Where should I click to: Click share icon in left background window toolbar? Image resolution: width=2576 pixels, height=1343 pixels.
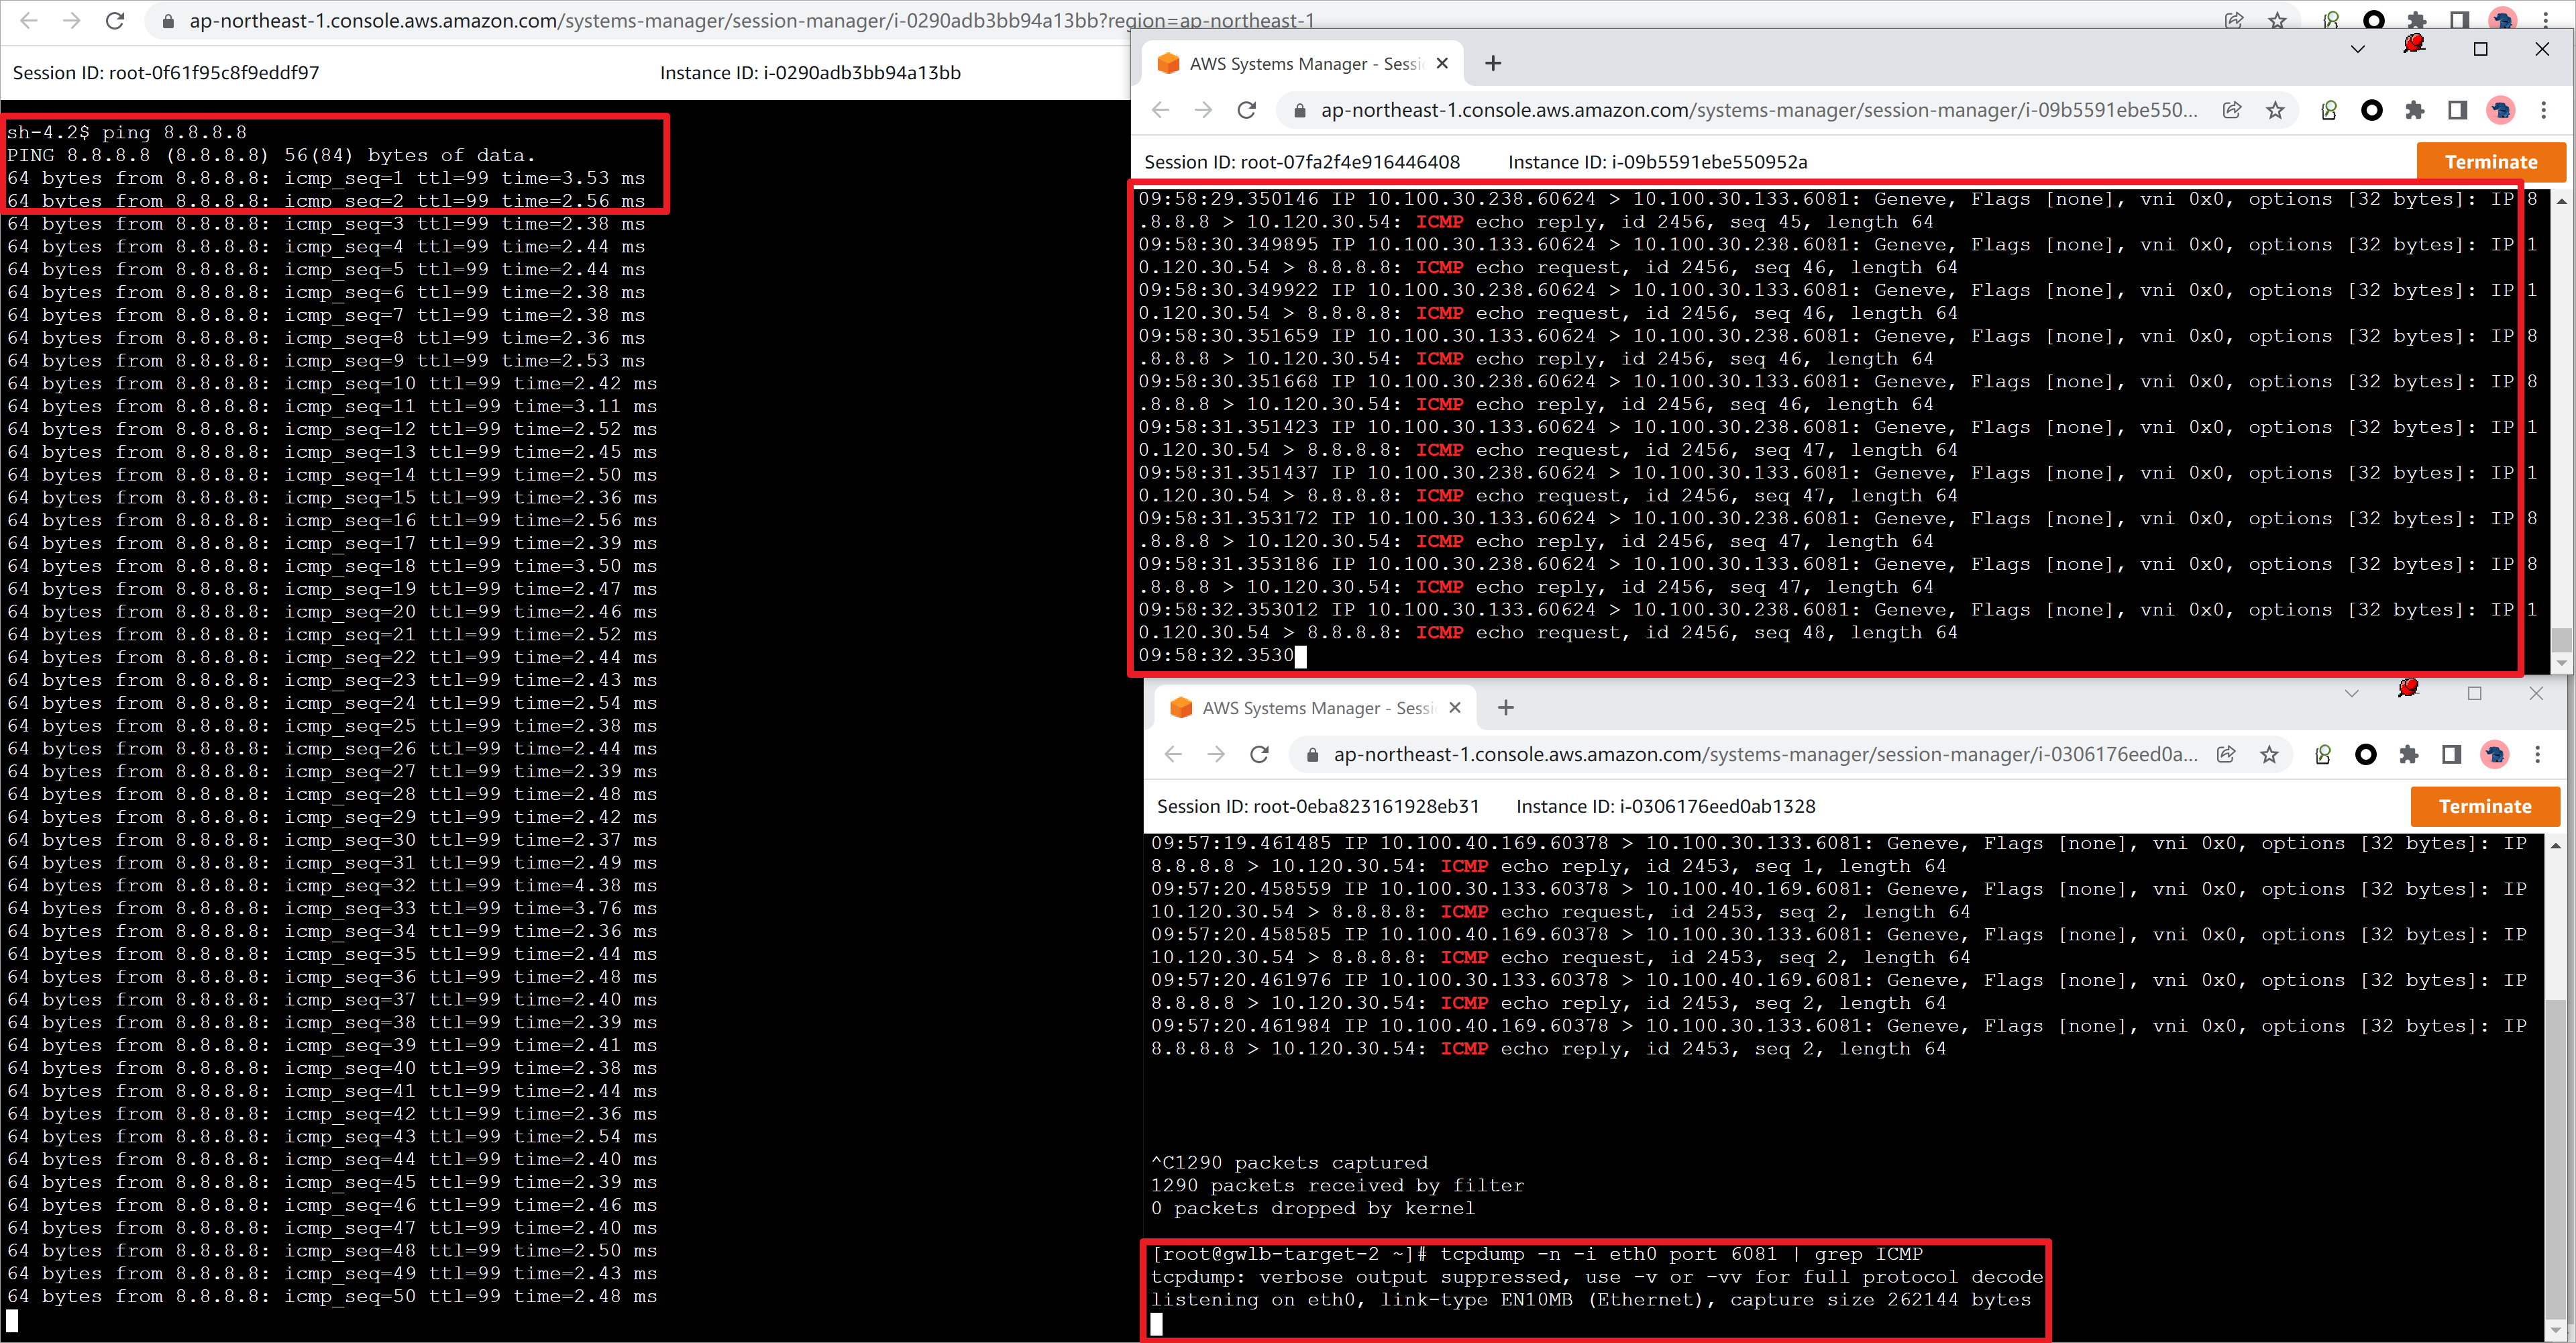click(x=2233, y=20)
